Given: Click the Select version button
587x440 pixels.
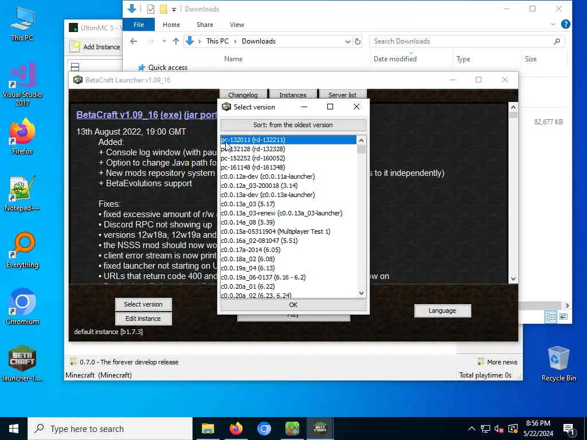Looking at the screenshot, I should pyautogui.click(x=143, y=304).
